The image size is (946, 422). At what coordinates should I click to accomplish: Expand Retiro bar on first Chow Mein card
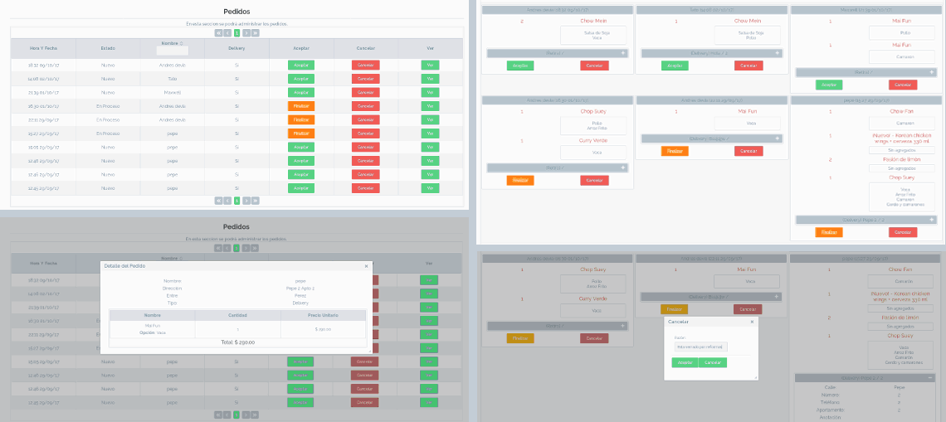pyautogui.click(x=622, y=52)
